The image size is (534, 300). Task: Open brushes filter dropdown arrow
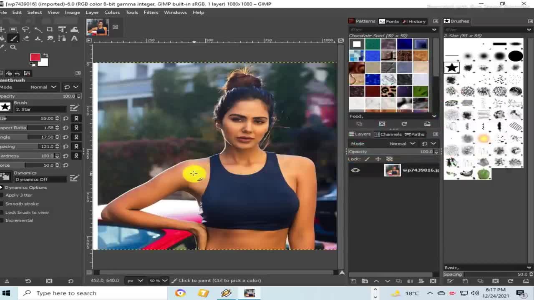coord(530,30)
